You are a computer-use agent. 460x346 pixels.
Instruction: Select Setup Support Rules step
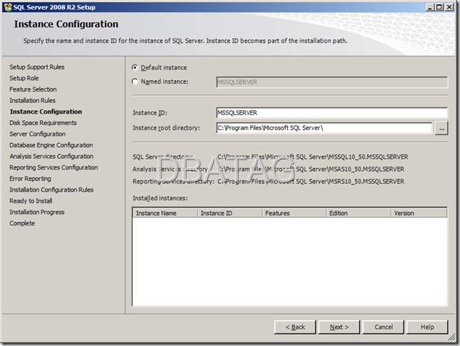pos(37,67)
